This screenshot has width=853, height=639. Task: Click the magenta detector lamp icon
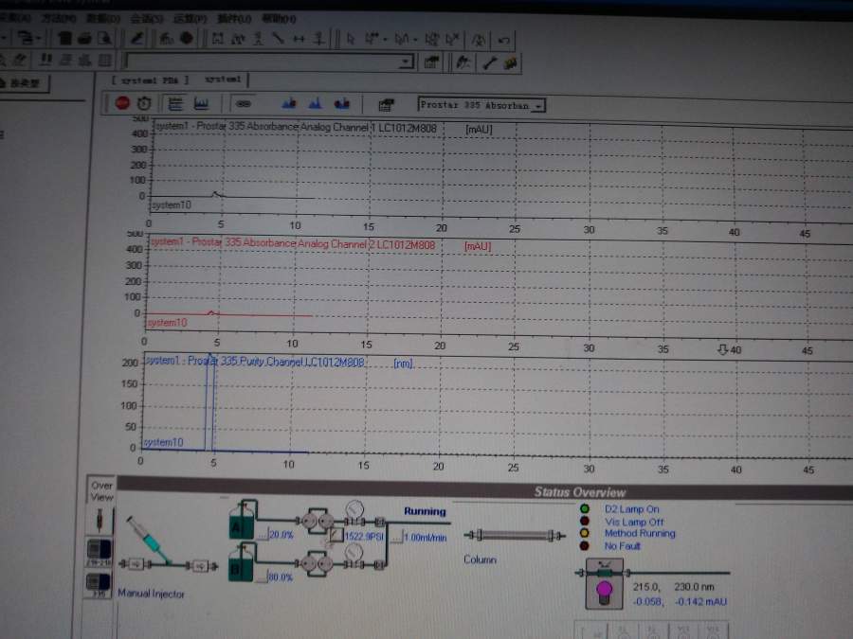(x=604, y=592)
